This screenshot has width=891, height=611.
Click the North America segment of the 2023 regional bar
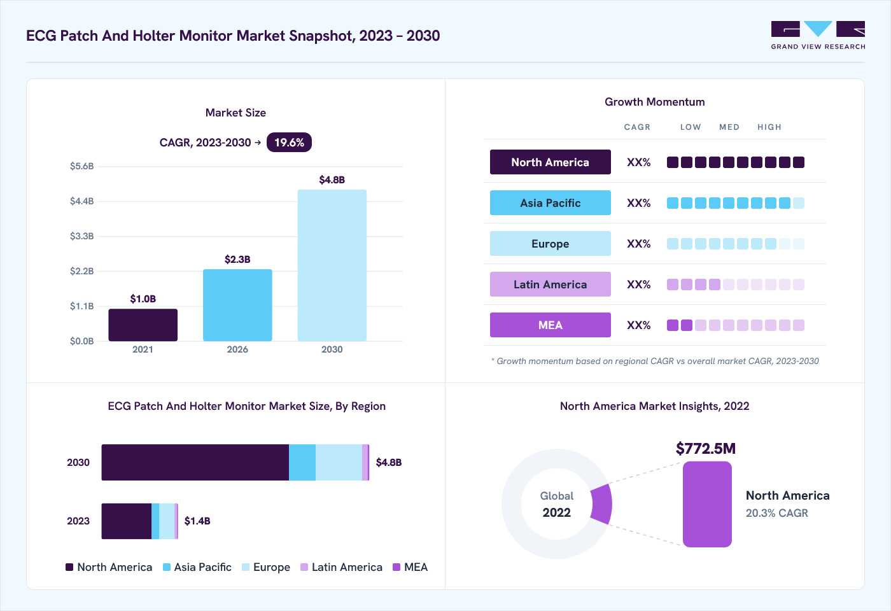[127, 521]
